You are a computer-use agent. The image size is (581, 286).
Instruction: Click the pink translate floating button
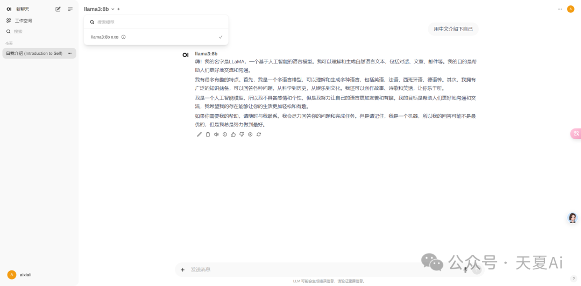(x=576, y=133)
